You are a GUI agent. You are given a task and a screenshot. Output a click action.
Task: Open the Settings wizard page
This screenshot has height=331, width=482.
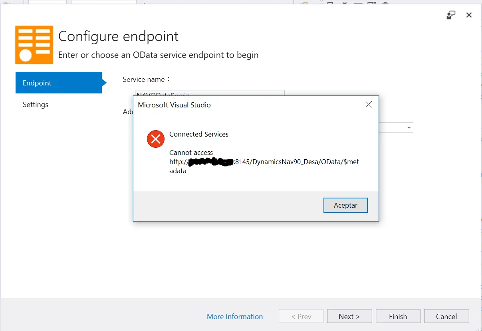(36, 105)
